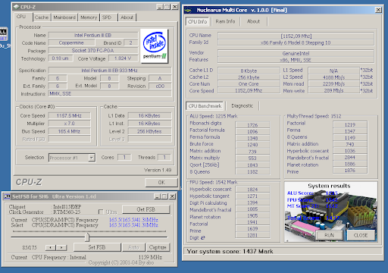Click the CPU-Z title bar icon
388x273 pixels.
pyautogui.click(x=17, y=7)
